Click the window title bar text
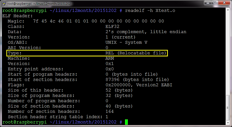This screenshot has width=232, height=127. tap(39, 4)
